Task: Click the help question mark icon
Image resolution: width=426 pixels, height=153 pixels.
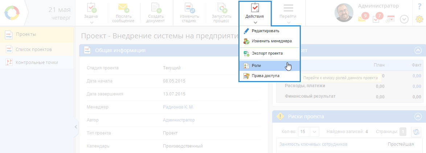Action: point(419,6)
